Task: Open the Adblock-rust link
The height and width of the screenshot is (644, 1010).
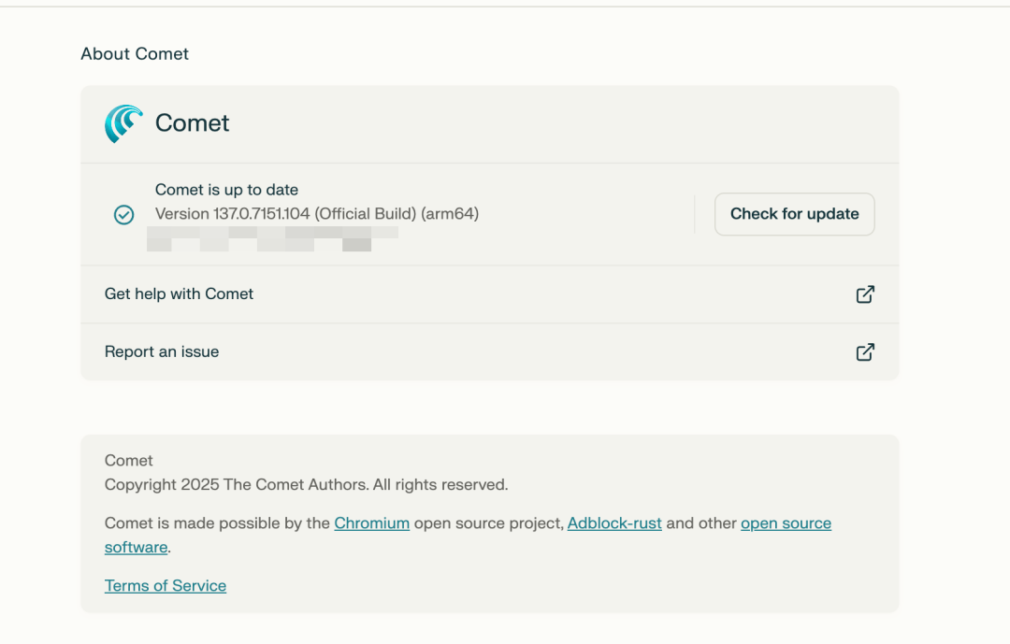Action: click(x=614, y=523)
